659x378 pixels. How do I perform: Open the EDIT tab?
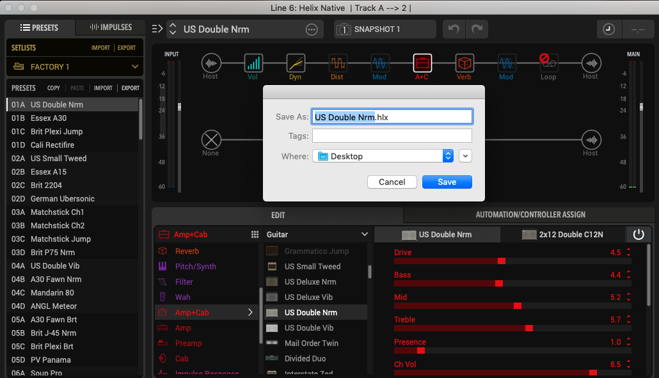[278, 215]
